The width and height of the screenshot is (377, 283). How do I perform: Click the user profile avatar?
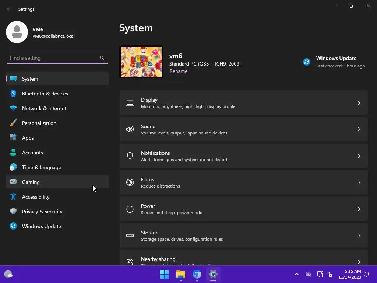coord(17,32)
